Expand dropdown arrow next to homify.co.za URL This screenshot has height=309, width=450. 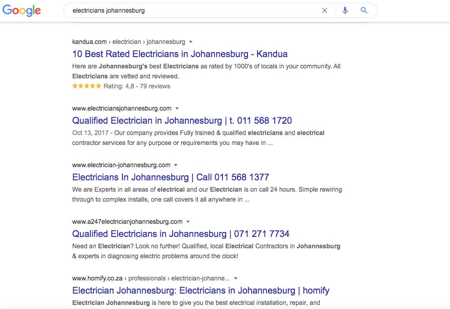[236, 279]
